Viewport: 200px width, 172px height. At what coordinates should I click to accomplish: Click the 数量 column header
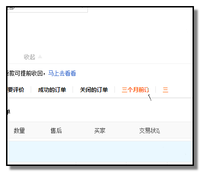tap(19, 131)
